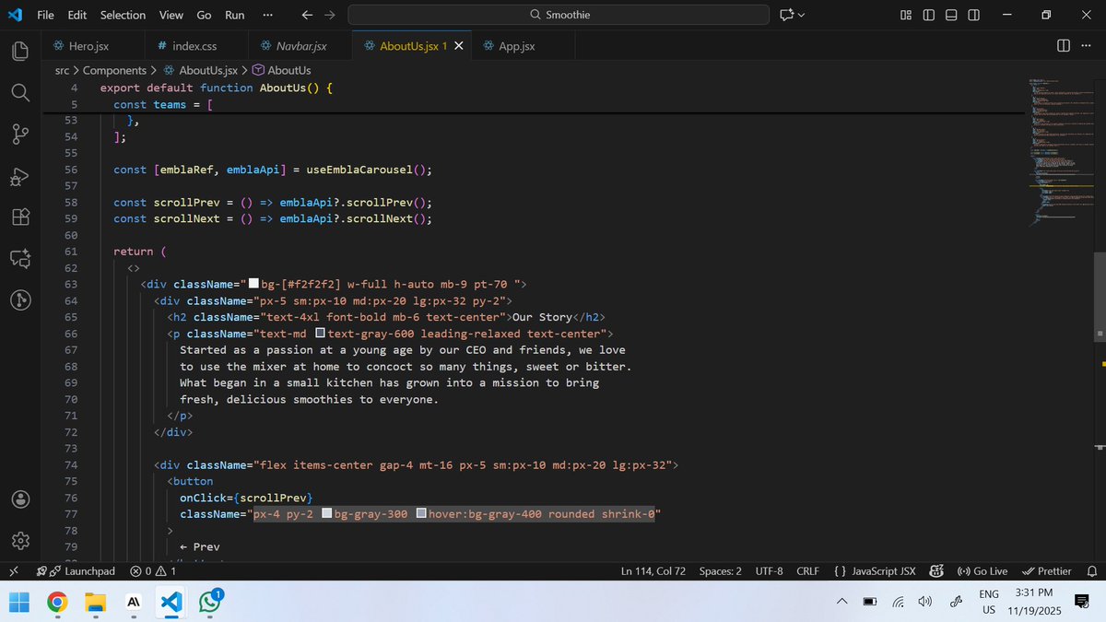Click the hover:bg-gray-400 color swatch

[421, 514]
